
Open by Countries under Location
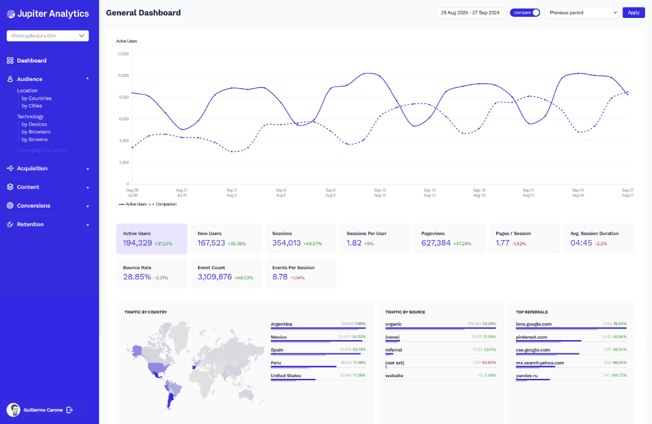point(36,98)
